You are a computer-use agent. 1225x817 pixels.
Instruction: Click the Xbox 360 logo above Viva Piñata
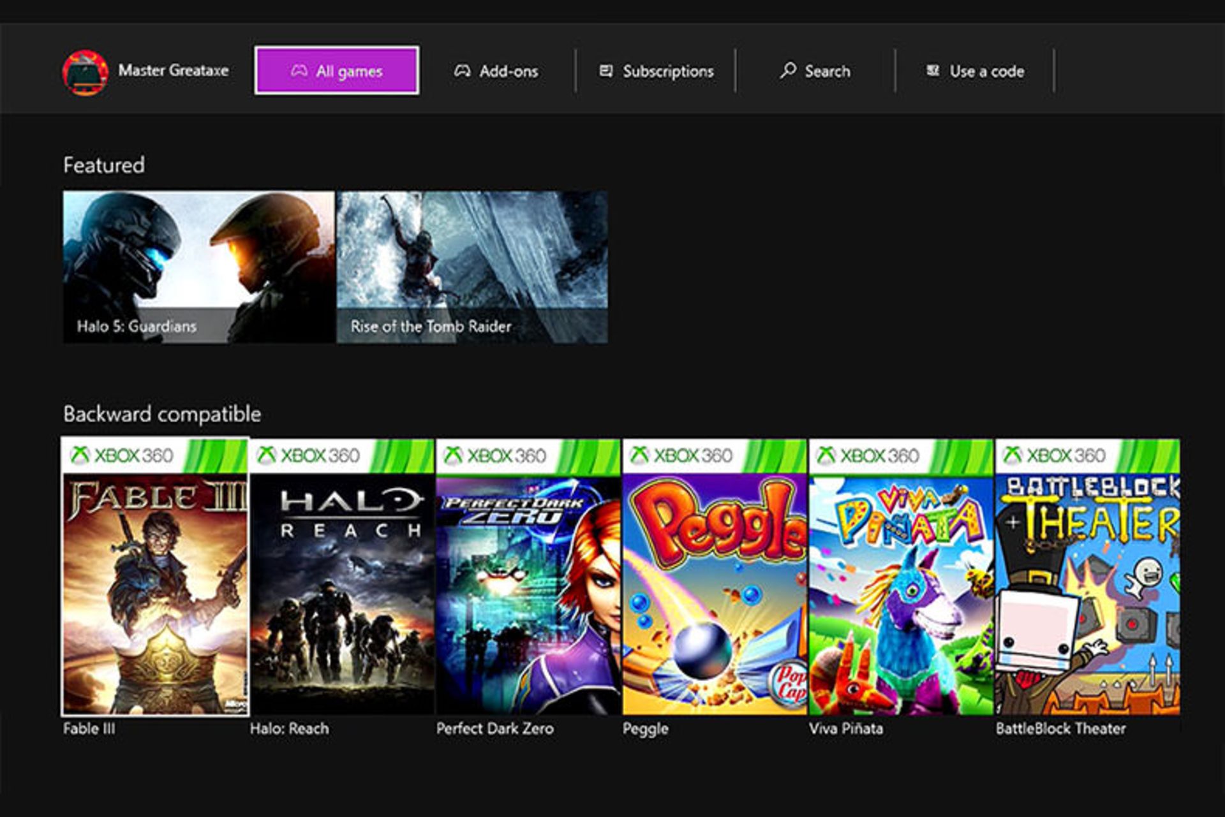tap(867, 455)
